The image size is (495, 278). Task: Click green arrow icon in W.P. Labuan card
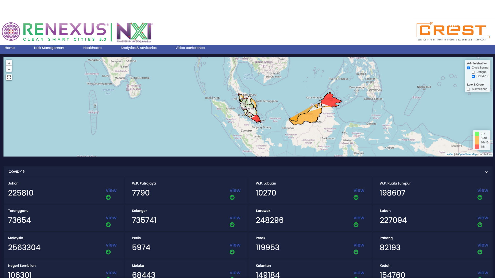[x=356, y=197]
